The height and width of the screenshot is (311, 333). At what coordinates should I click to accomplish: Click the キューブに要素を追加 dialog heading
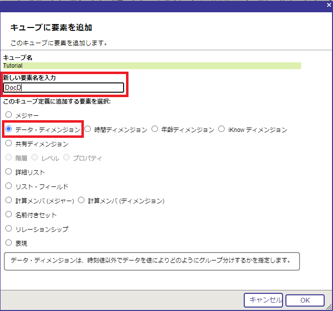pyautogui.click(x=51, y=27)
